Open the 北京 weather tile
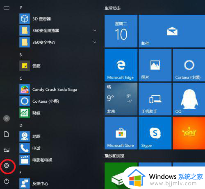Screen dimensions: 205x189 tap(121, 99)
